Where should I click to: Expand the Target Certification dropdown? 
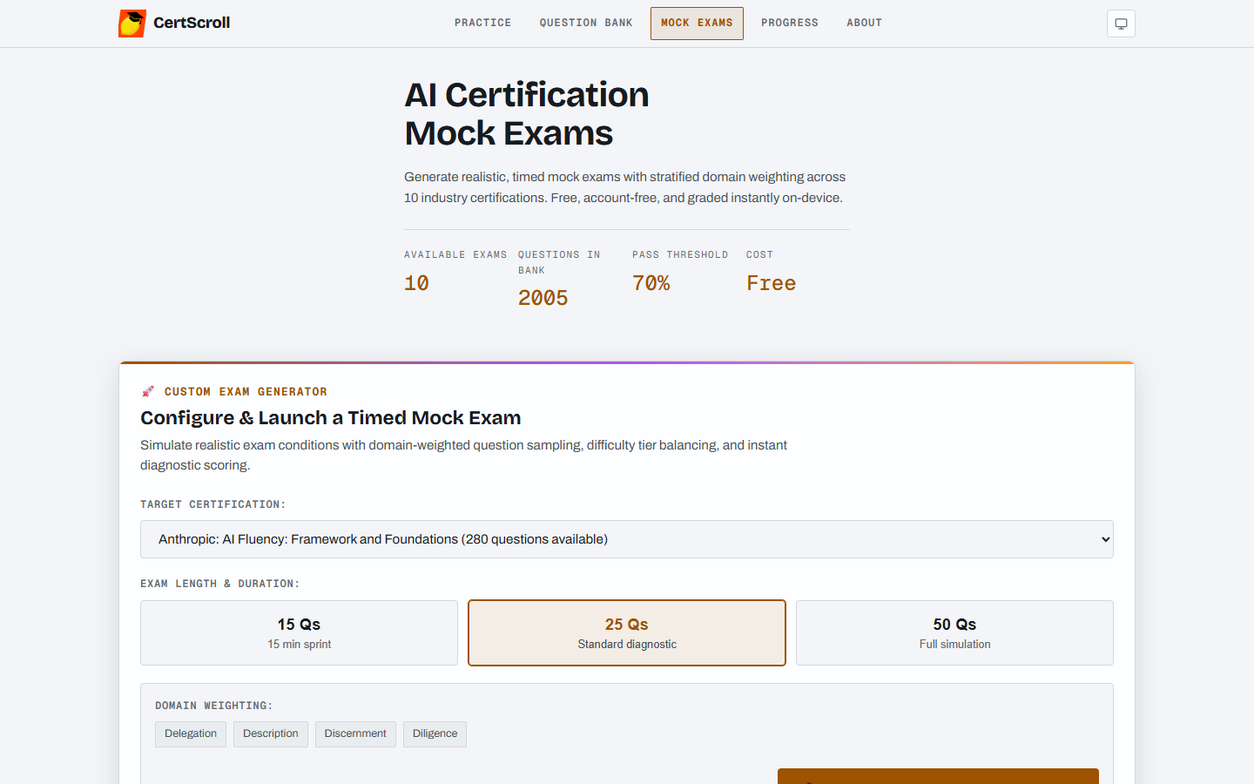coord(627,539)
